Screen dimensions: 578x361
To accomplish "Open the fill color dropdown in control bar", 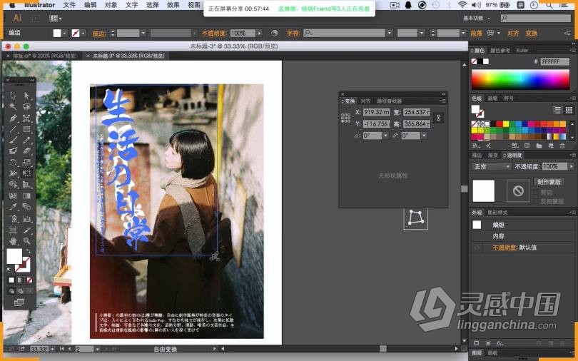I will click(x=64, y=33).
